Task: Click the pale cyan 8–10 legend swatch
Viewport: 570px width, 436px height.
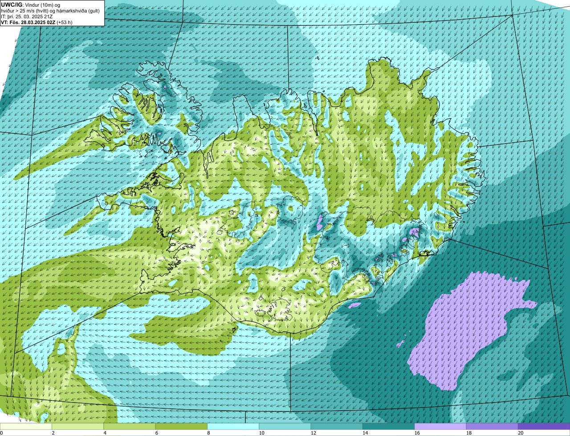Action: click(x=233, y=426)
